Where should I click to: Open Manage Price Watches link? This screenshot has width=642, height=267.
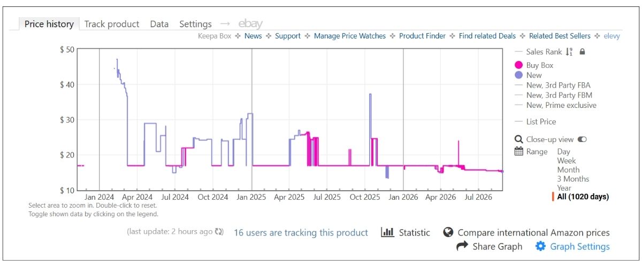(350, 36)
